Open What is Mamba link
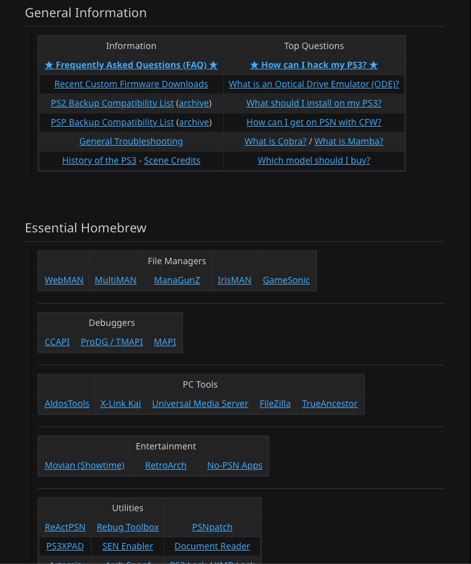Screen dimensions: 471x564 pyautogui.click(x=349, y=141)
